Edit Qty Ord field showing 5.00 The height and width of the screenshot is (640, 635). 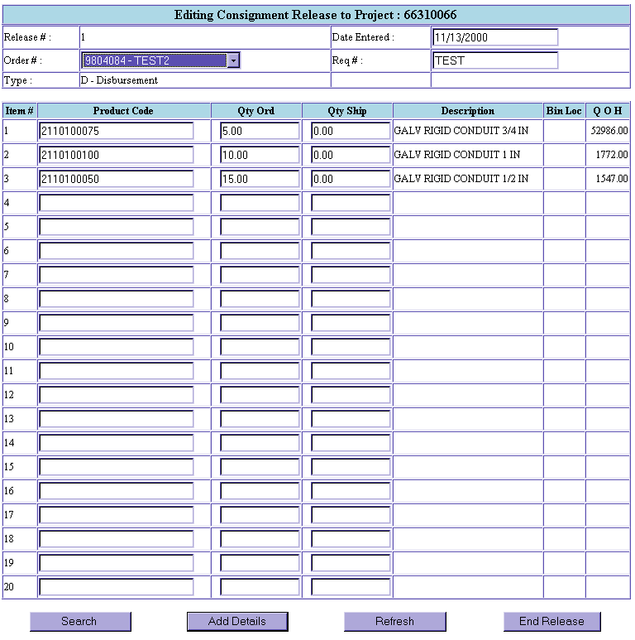(260, 131)
